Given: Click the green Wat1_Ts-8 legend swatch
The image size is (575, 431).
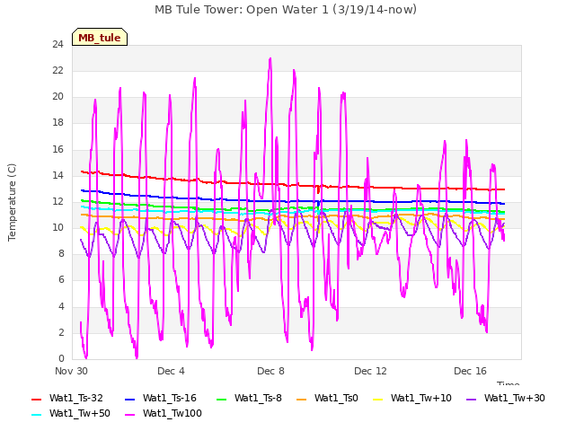Looking at the screenshot, I should coord(222,399).
